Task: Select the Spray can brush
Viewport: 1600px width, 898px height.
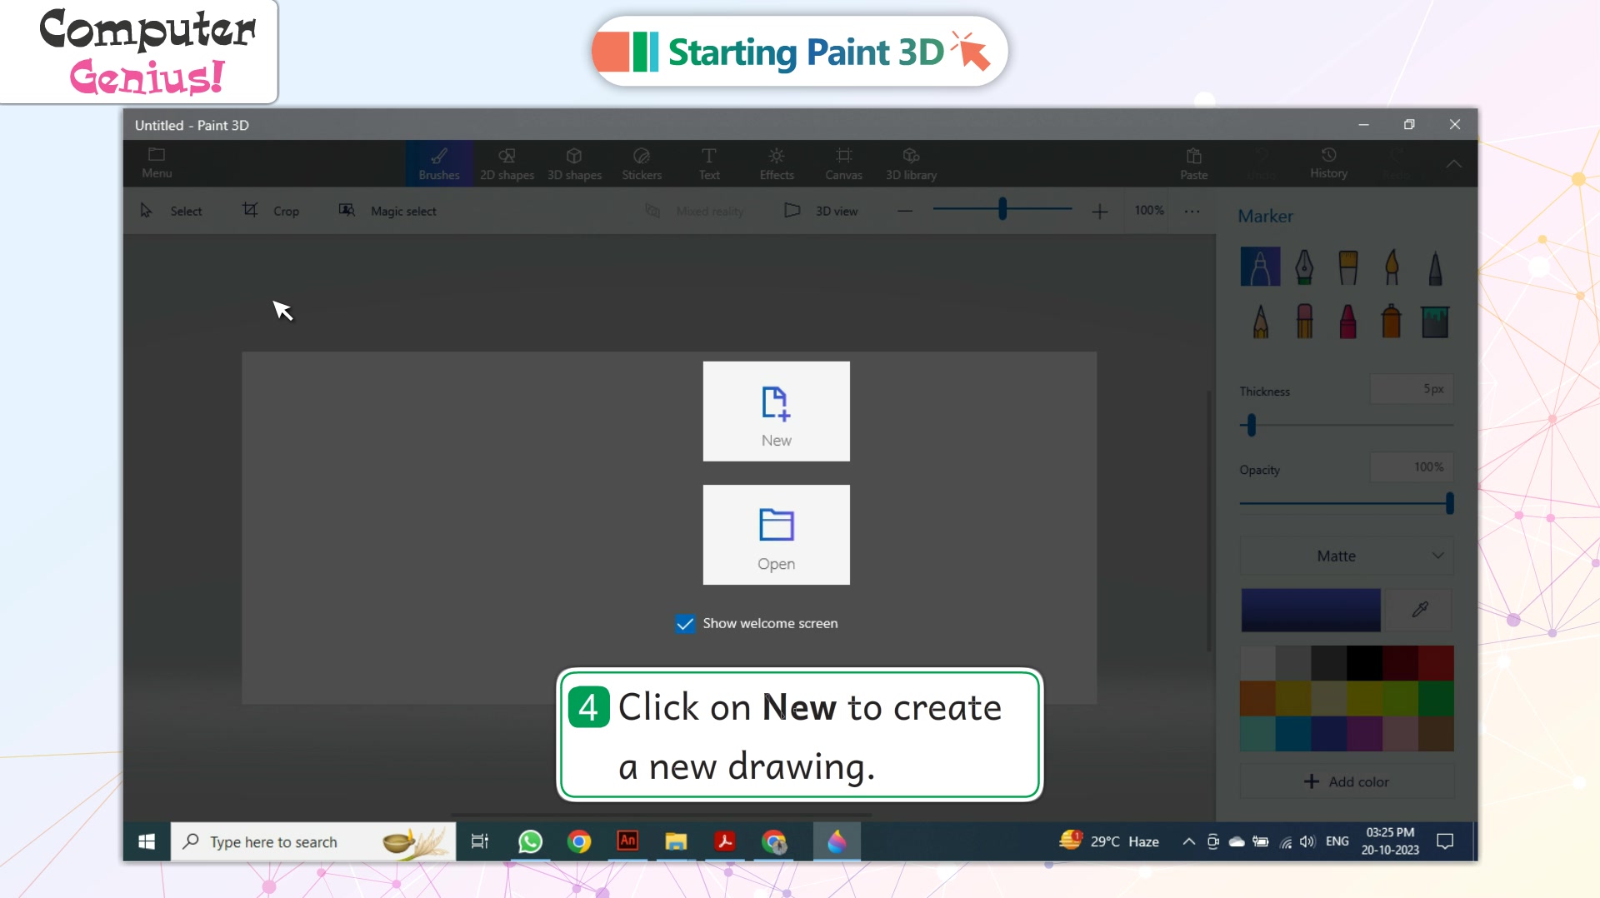Action: click(1392, 321)
